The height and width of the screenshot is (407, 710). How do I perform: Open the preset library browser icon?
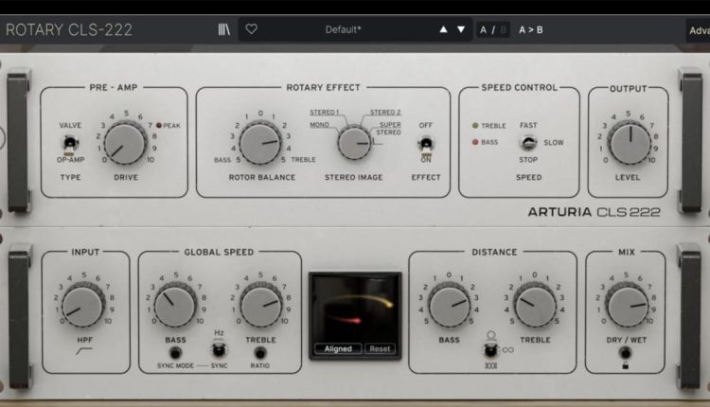[x=223, y=29]
